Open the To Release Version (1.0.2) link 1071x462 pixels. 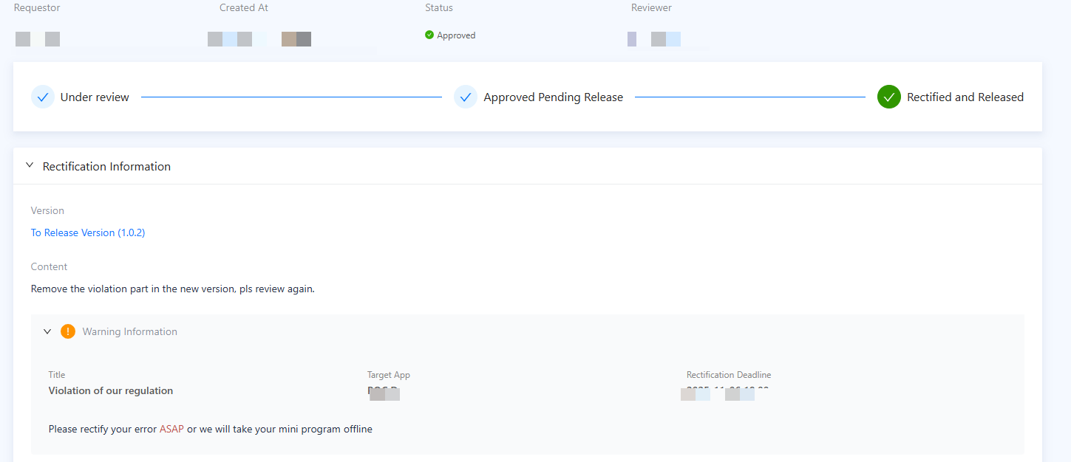(x=88, y=232)
